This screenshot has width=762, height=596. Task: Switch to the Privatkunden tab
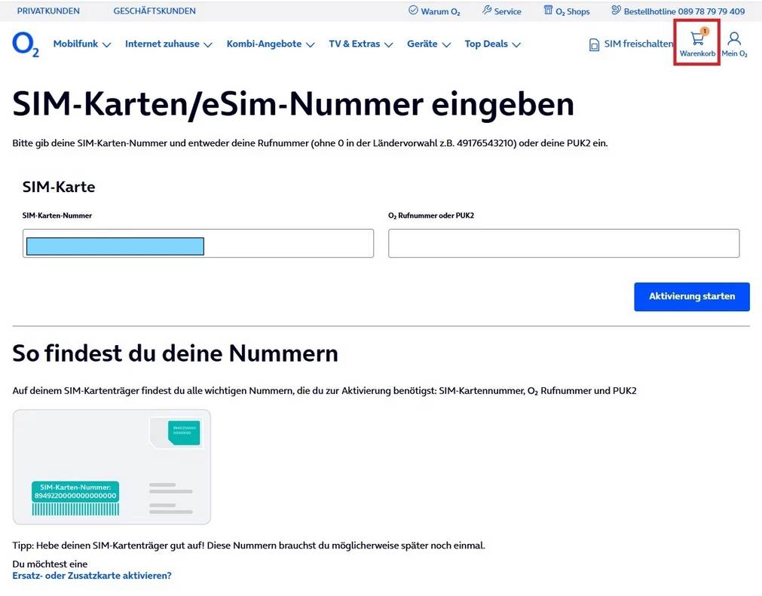[48, 11]
